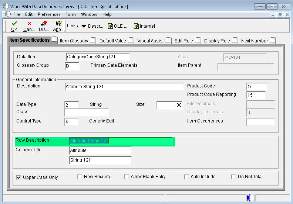Open the Help menu
The image size is (293, 204).
(x=107, y=14)
